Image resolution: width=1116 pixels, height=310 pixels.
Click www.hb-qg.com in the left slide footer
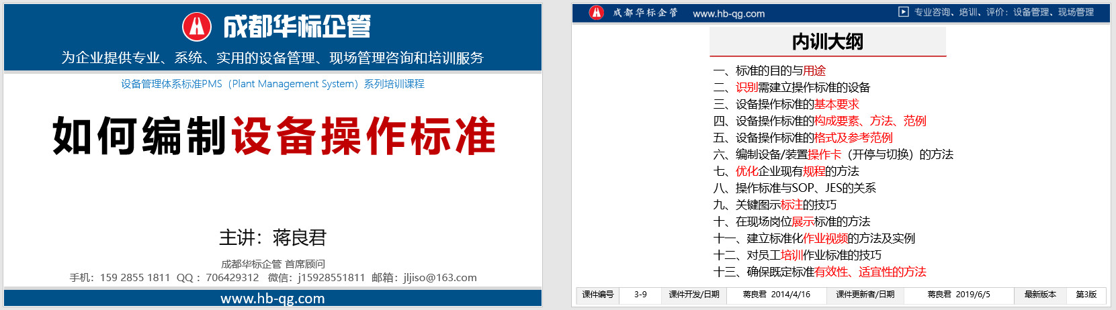pos(272,299)
